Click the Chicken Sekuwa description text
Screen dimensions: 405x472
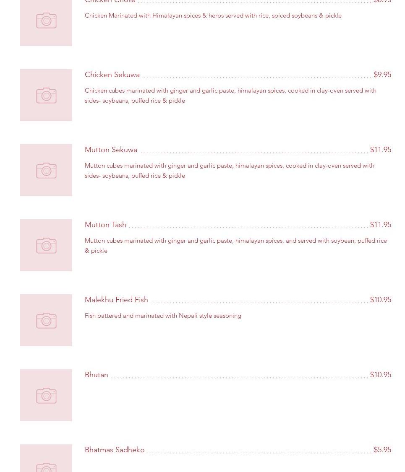tap(230, 96)
